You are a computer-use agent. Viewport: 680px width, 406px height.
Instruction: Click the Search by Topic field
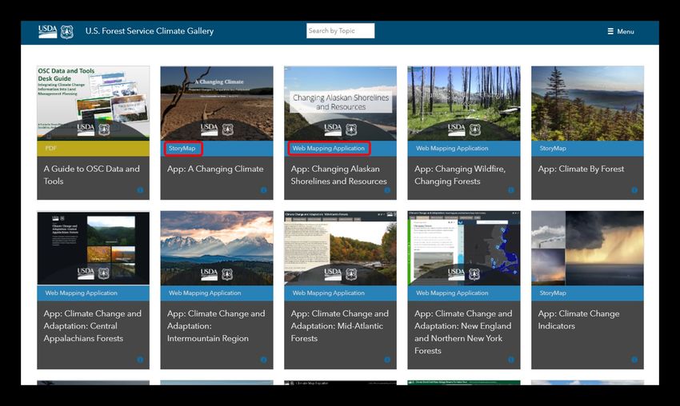coord(341,30)
